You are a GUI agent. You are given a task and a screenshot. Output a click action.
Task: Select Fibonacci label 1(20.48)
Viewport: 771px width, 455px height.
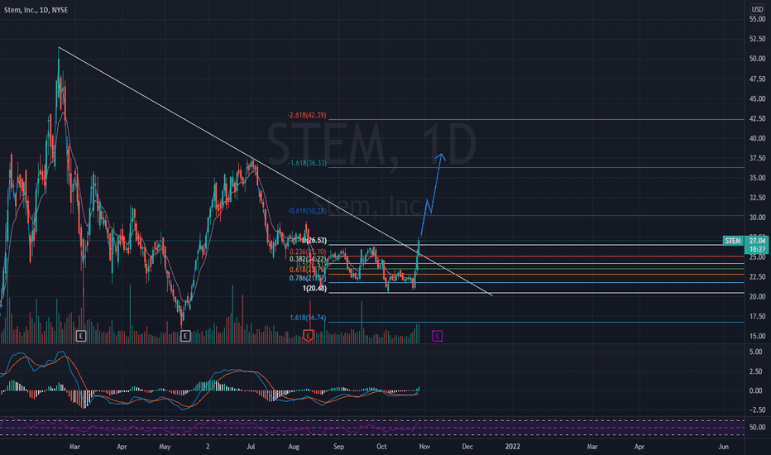tap(314, 288)
